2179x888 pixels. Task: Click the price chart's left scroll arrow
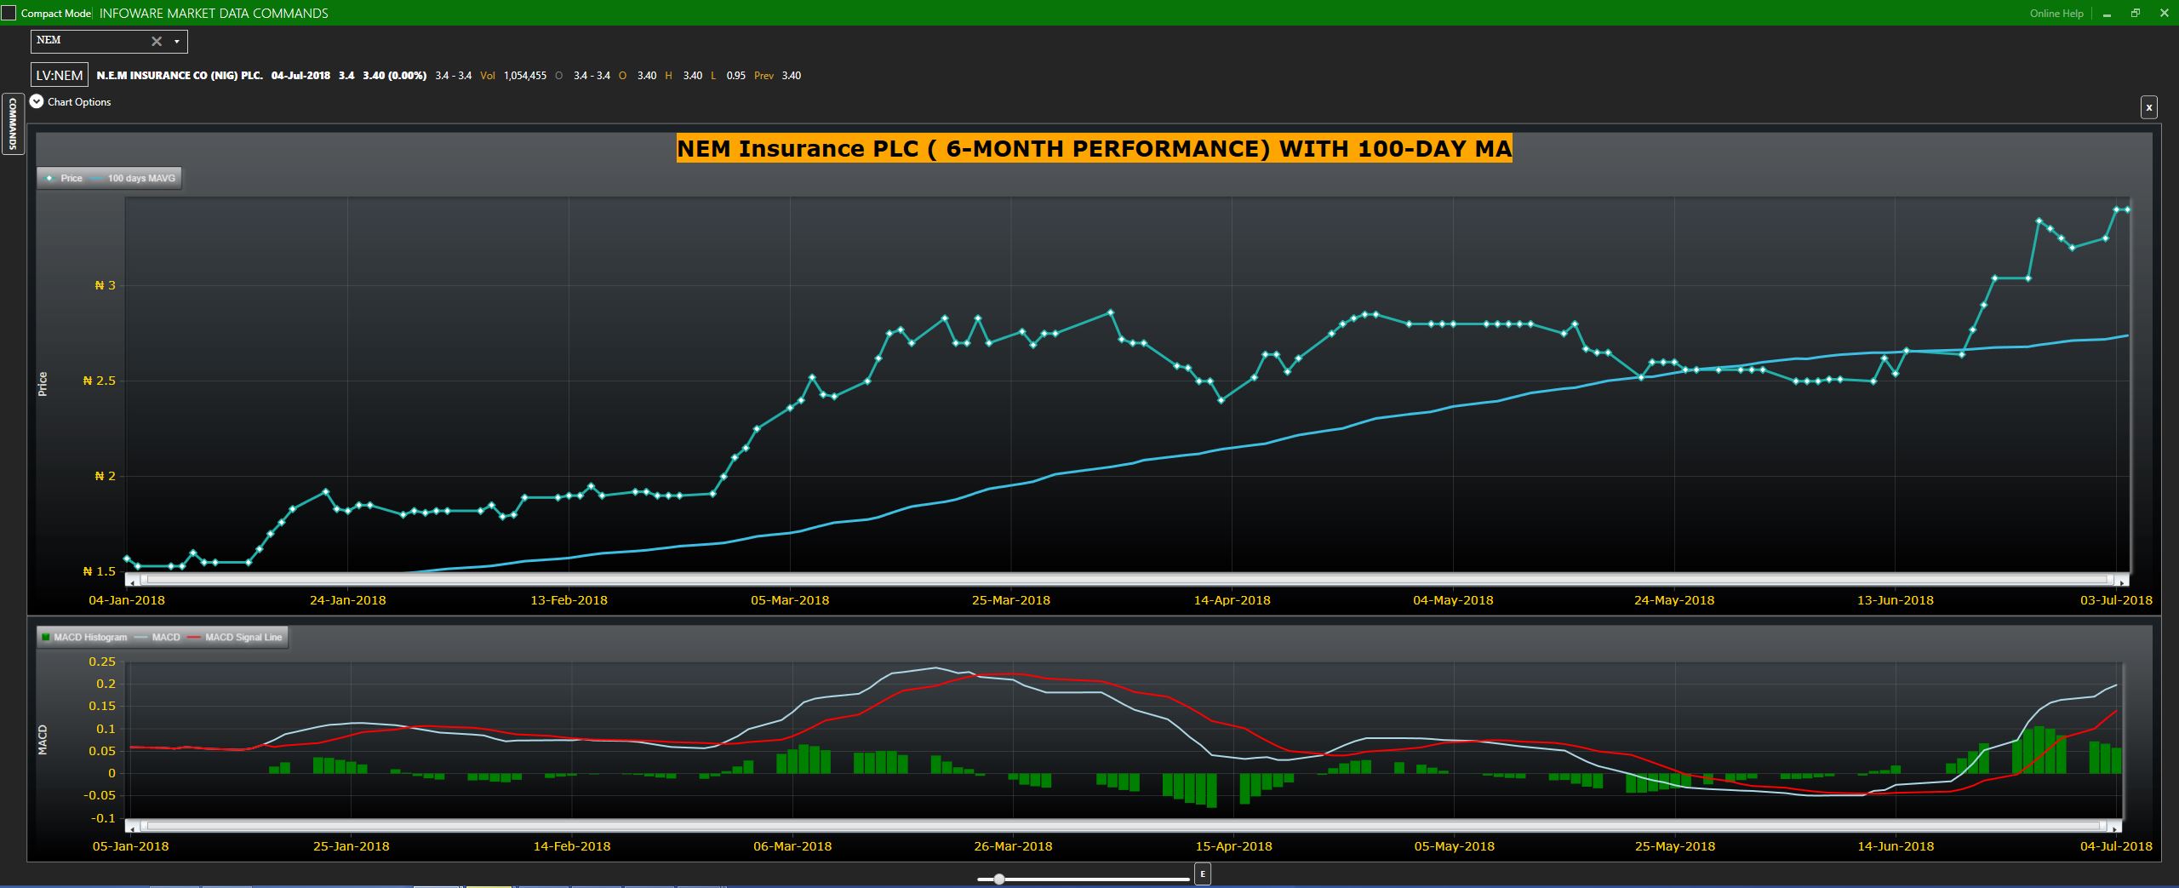click(x=131, y=581)
